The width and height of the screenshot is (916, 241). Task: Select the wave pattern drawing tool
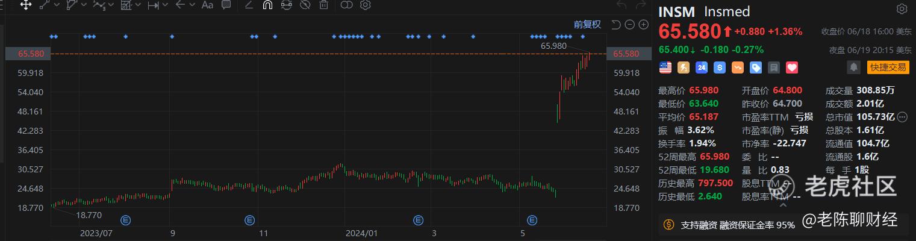99,5
